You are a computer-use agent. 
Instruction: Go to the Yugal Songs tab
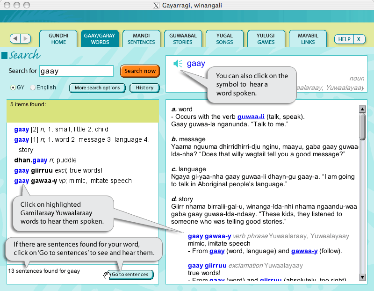(224, 39)
